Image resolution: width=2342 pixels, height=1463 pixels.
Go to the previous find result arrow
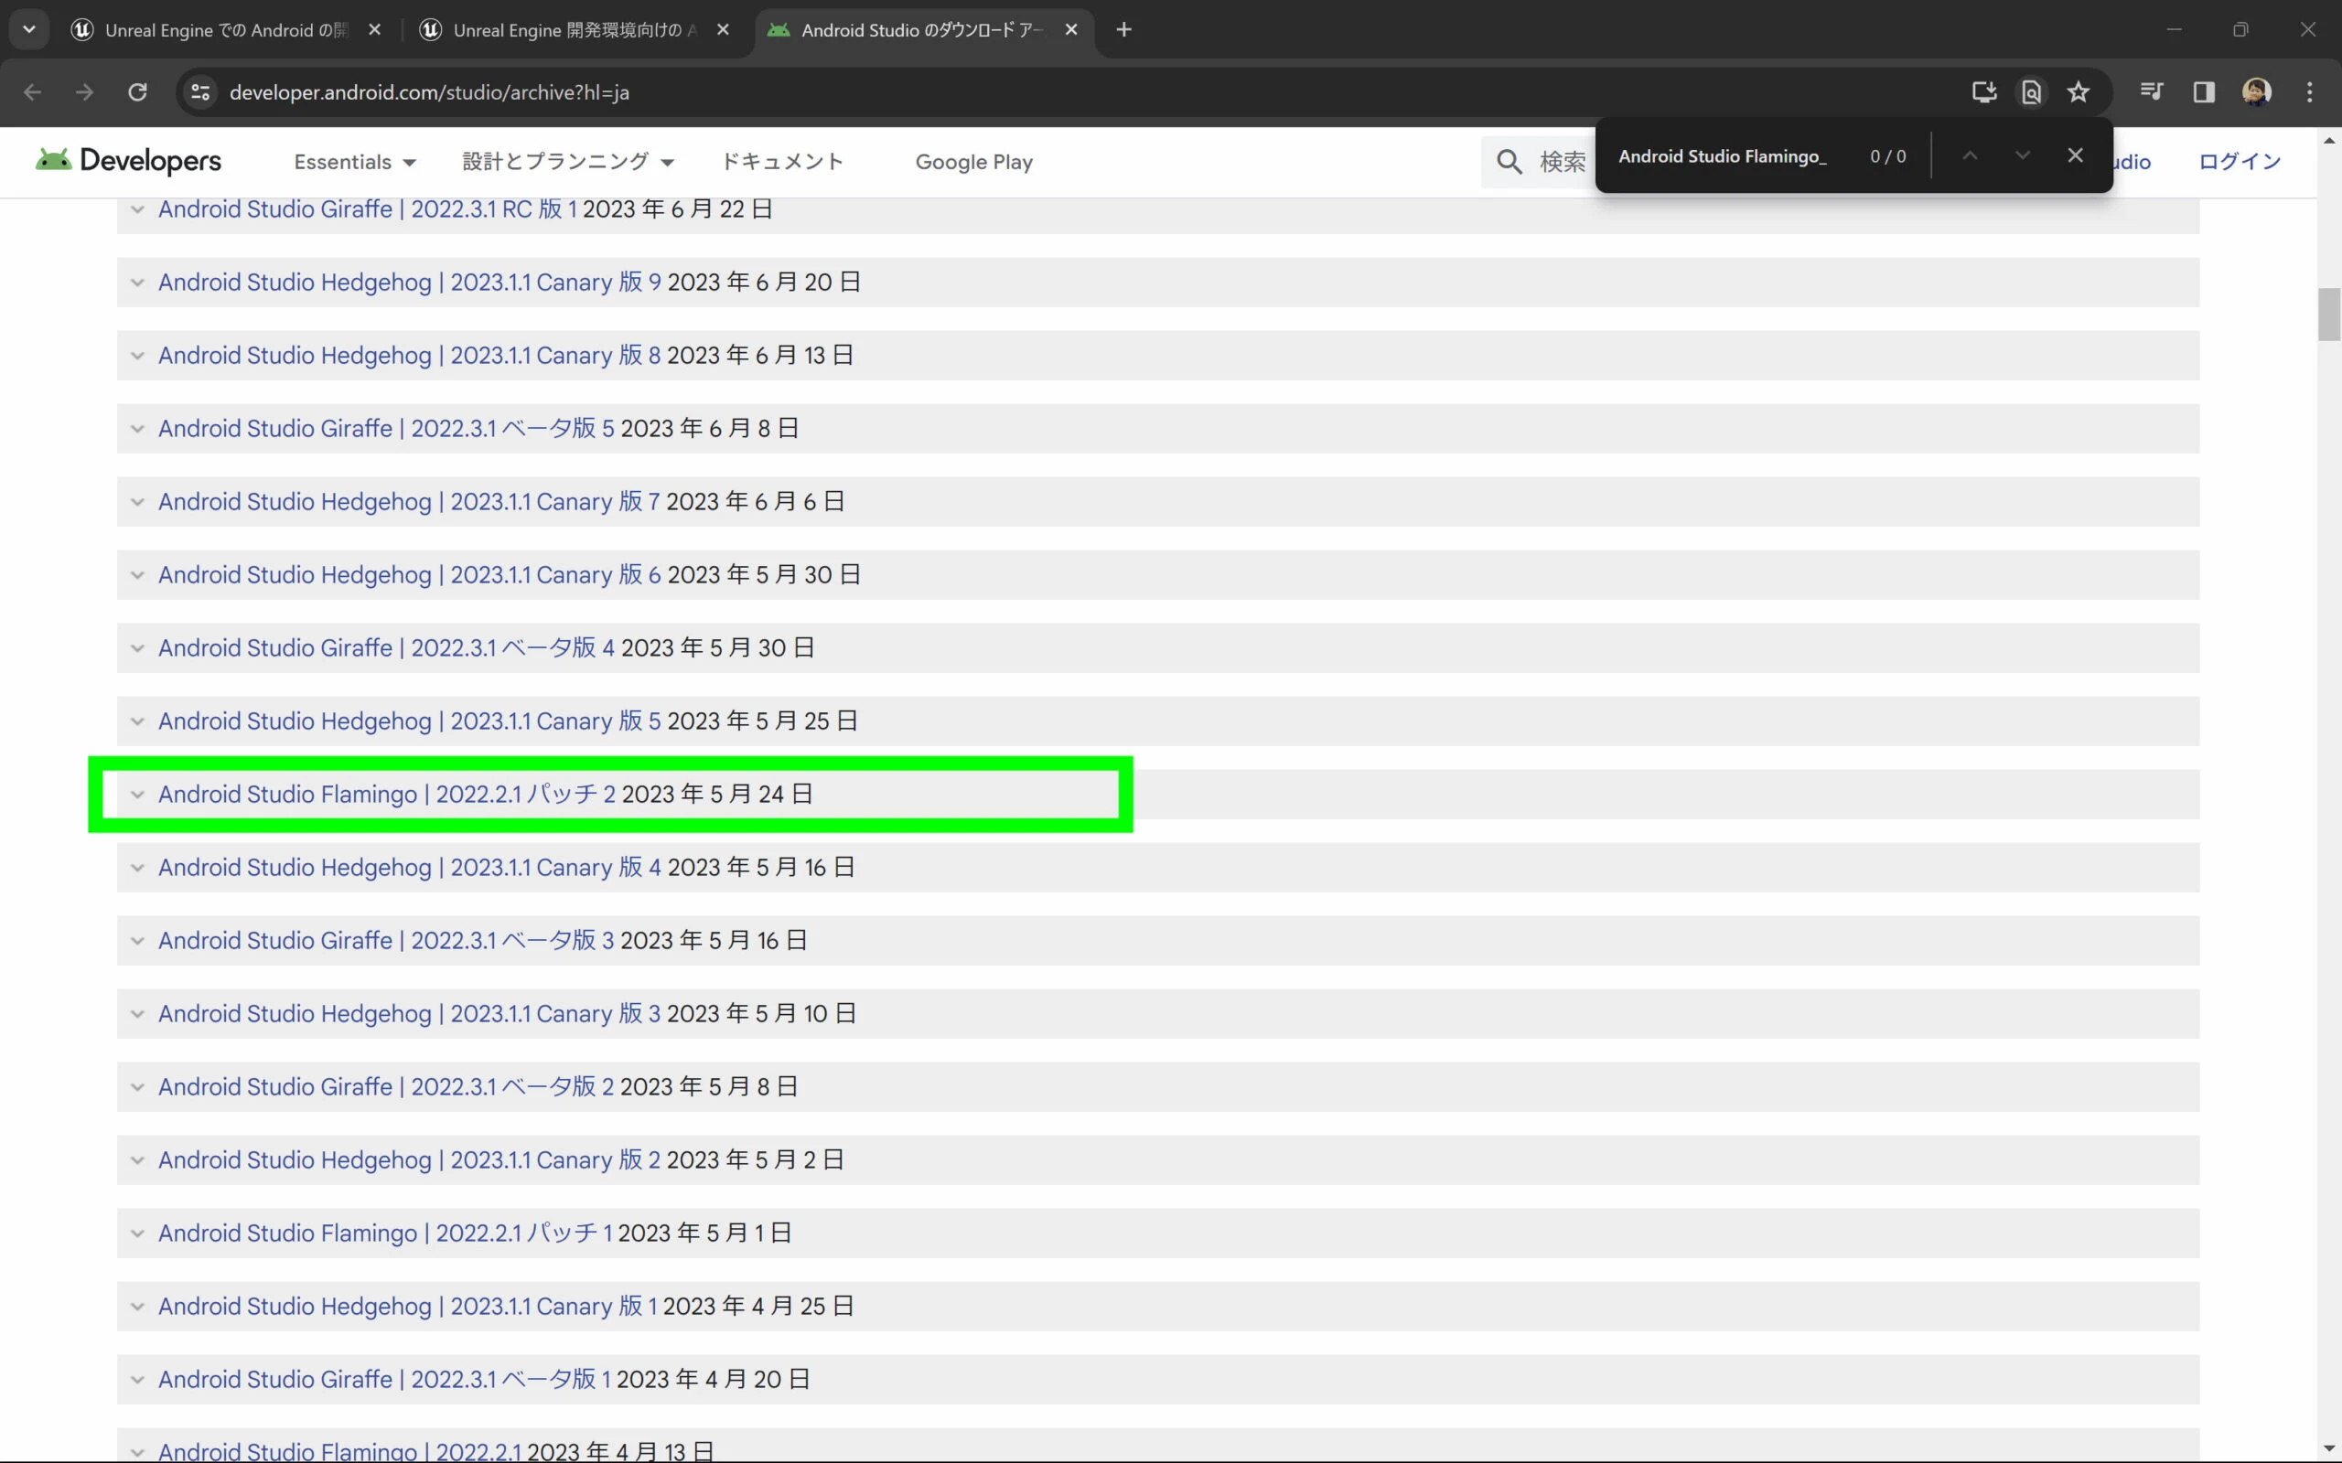(x=1970, y=155)
